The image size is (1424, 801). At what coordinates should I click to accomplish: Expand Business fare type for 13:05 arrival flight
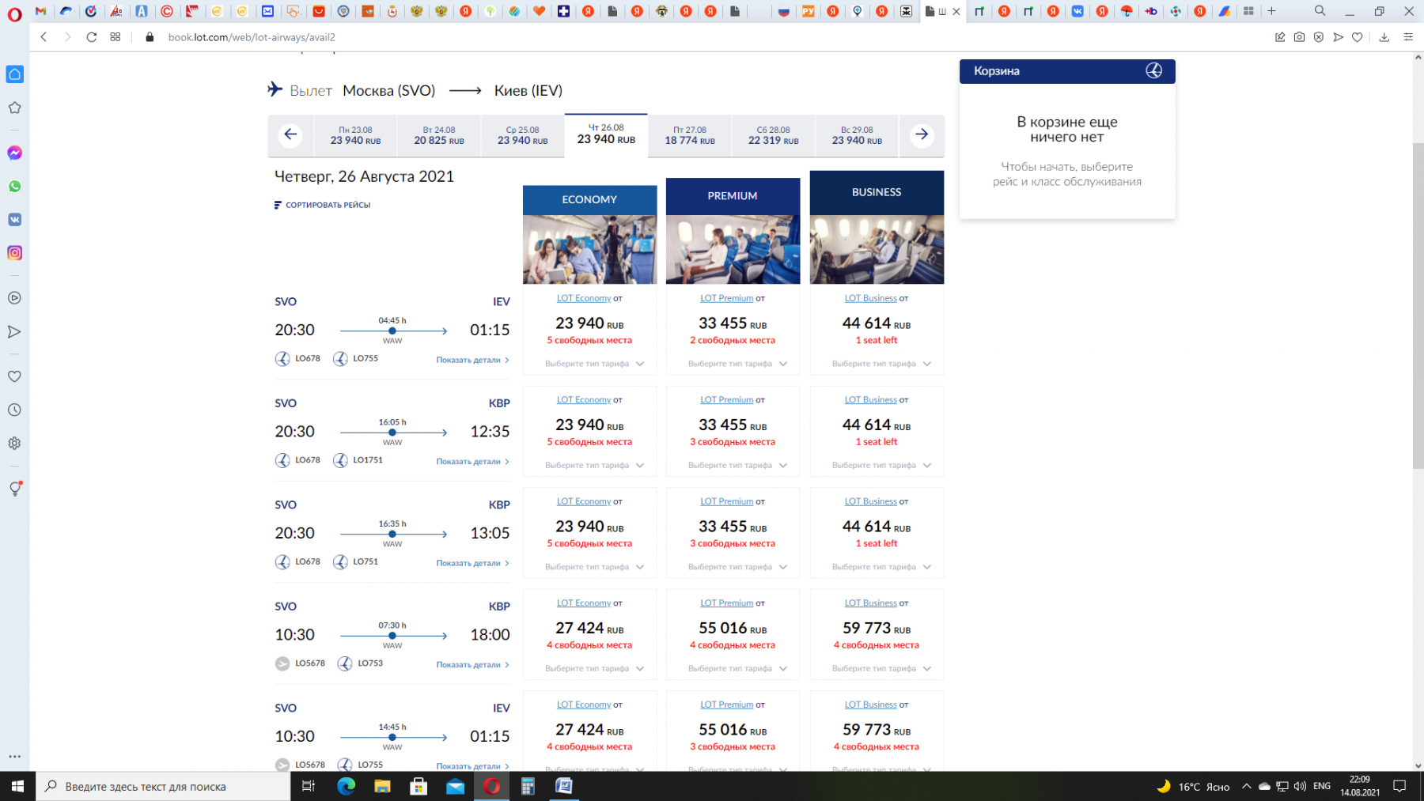click(x=881, y=567)
